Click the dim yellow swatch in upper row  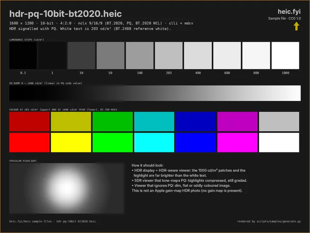click(71, 121)
